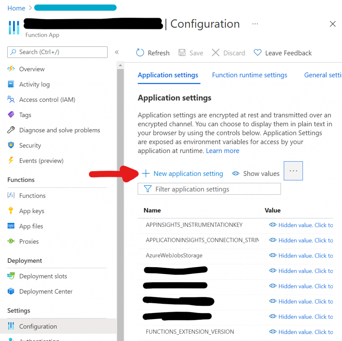Click the sidebar scrollbar up arrow
Image resolution: width=342 pixels, height=341 pixels.
click(120, 65)
